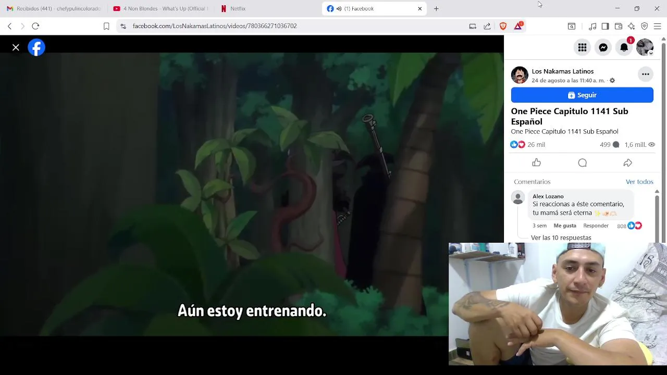Viewport: 667px width, 375px height.
Task: Open the comment bubble icon
Action: (582, 162)
